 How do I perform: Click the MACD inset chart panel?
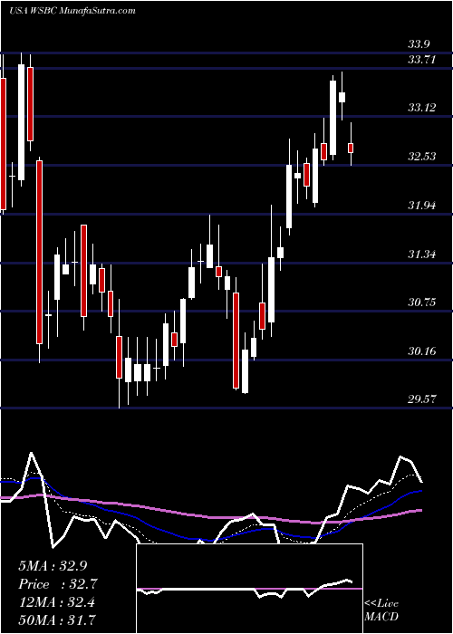coord(249,589)
